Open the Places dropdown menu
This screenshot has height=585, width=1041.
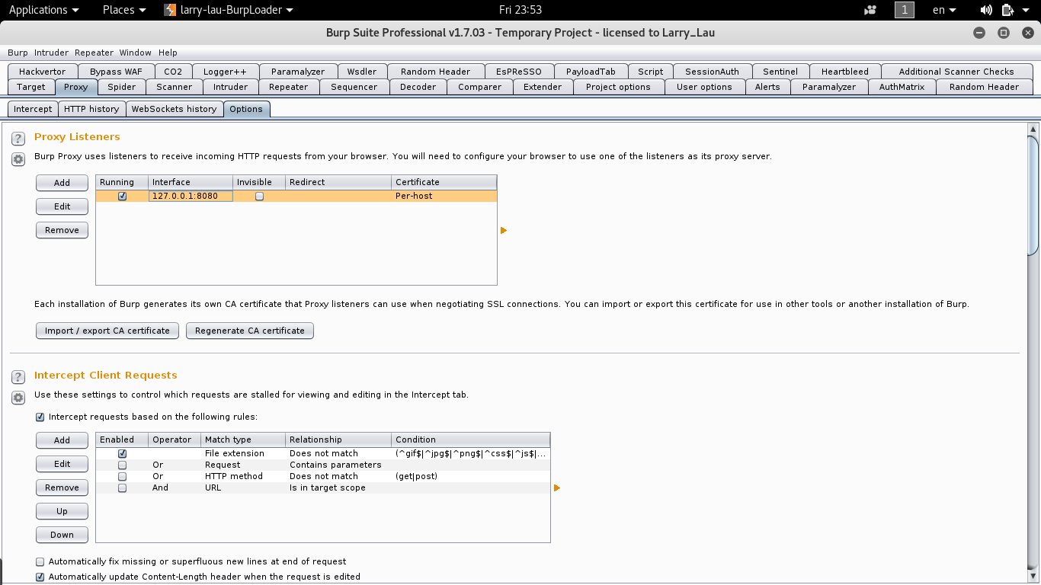(123, 10)
